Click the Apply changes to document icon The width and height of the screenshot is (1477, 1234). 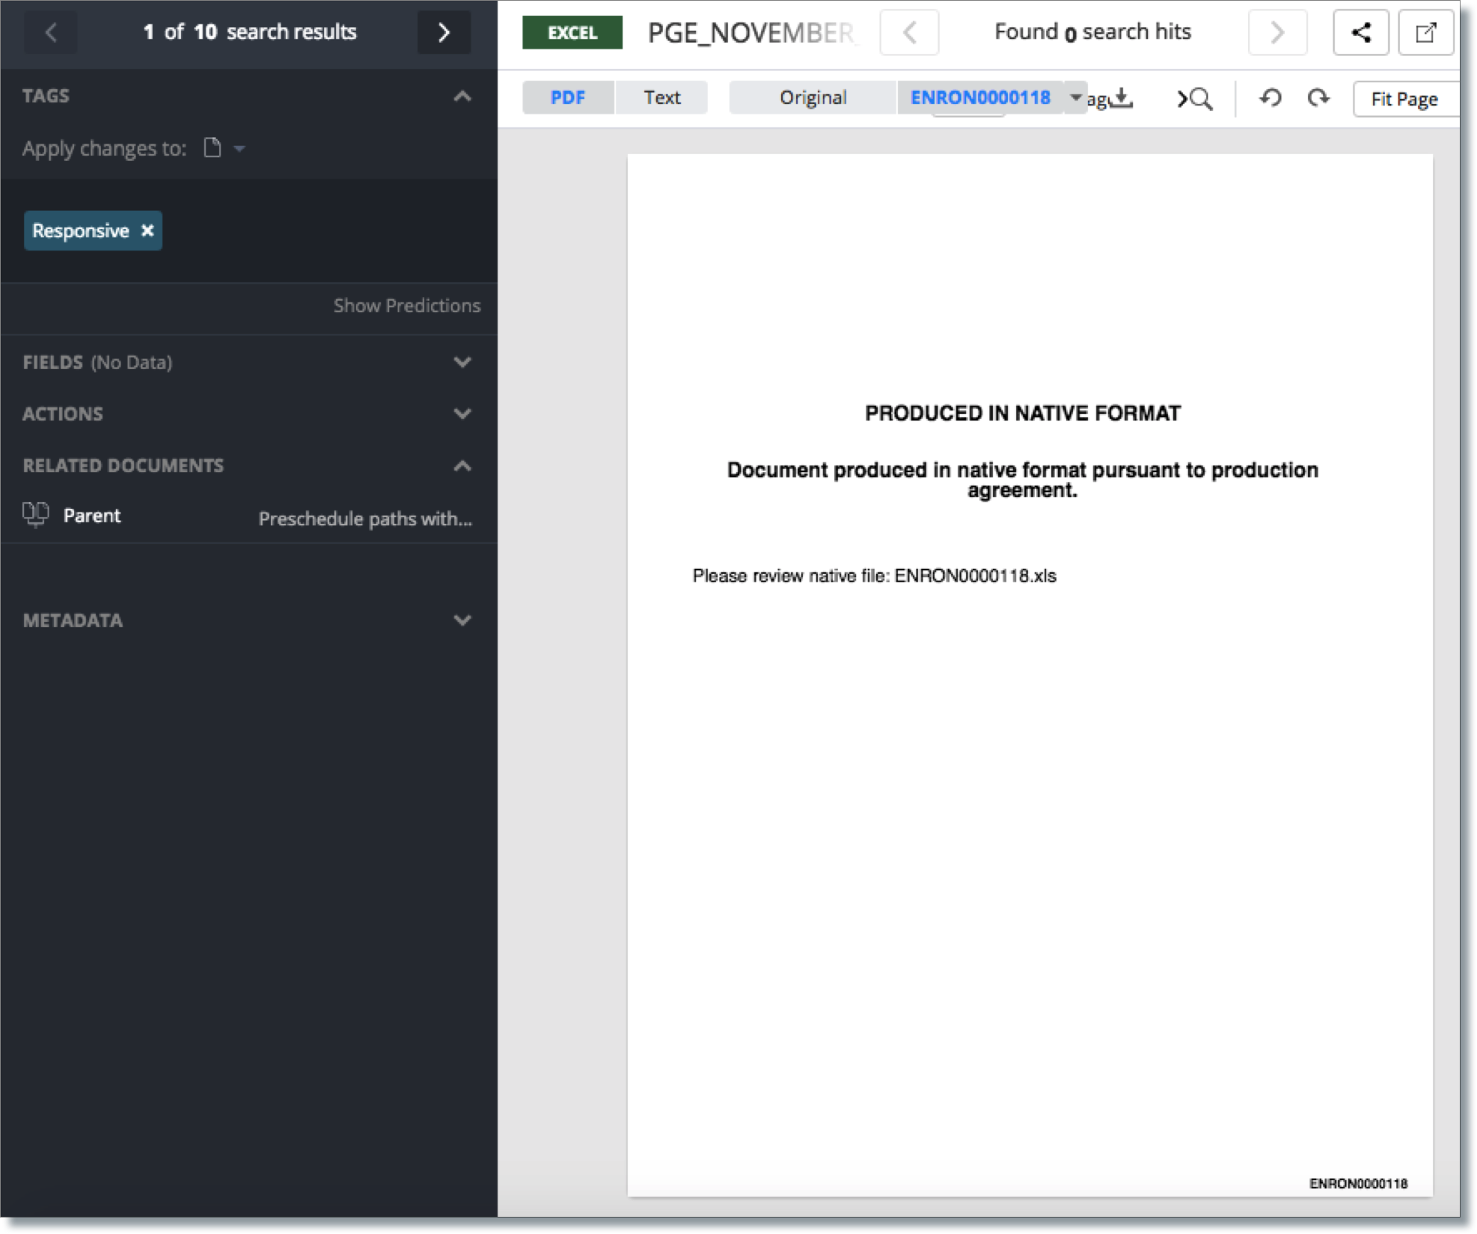tap(212, 148)
